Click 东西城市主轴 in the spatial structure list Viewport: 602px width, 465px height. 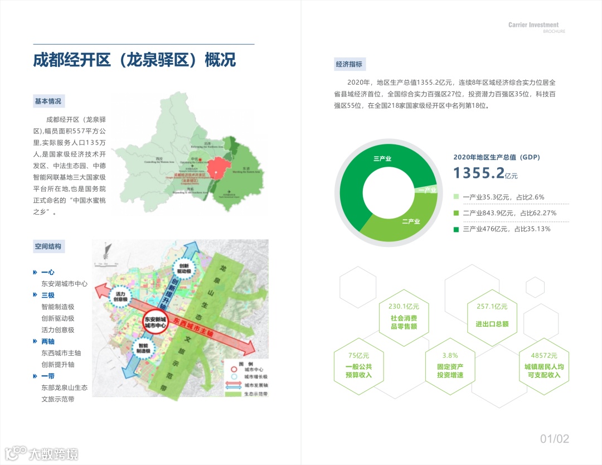point(61,353)
